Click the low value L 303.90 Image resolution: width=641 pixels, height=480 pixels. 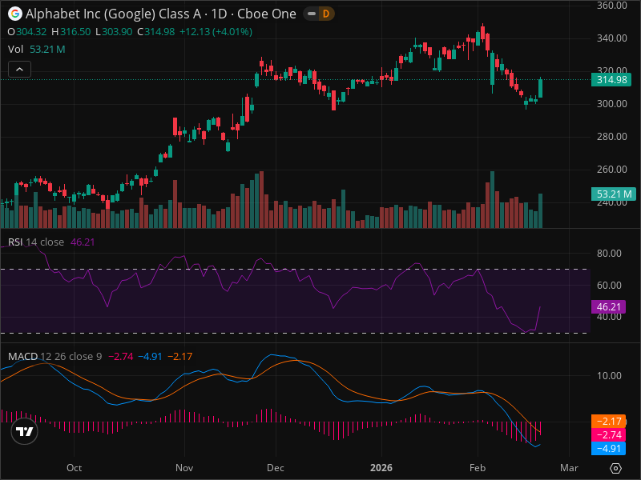pyautogui.click(x=114, y=32)
